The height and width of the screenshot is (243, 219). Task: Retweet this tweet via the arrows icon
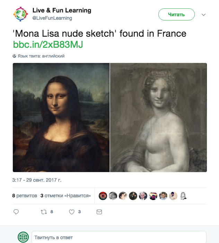(x=44, y=212)
